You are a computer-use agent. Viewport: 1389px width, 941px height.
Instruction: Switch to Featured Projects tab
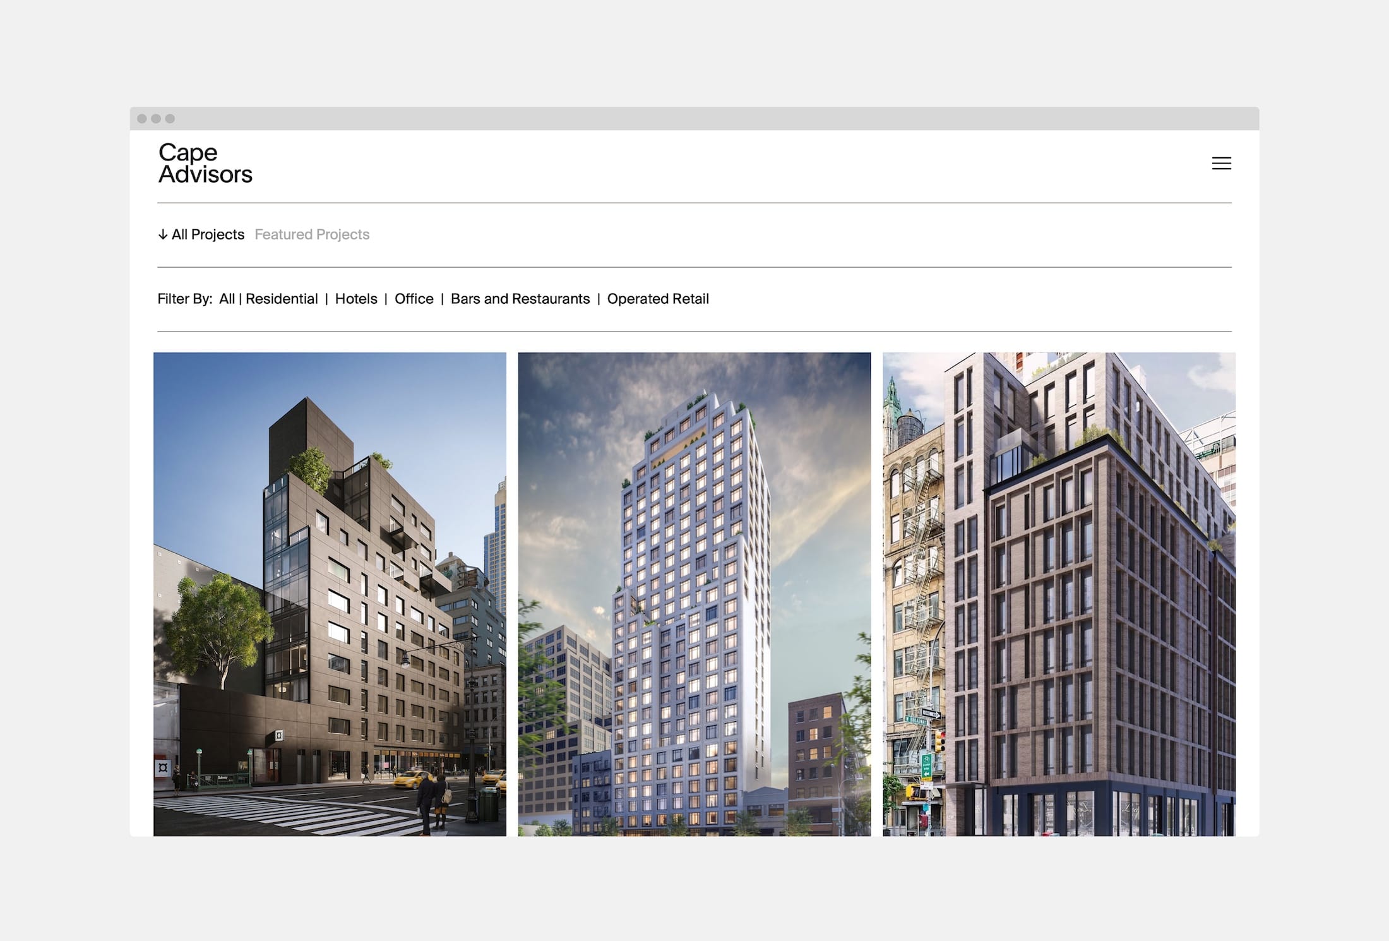pos(312,234)
